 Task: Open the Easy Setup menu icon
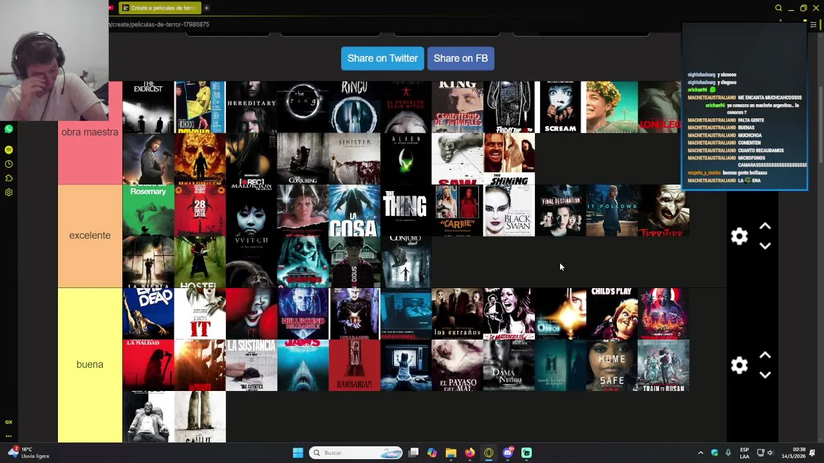[813, 24]
